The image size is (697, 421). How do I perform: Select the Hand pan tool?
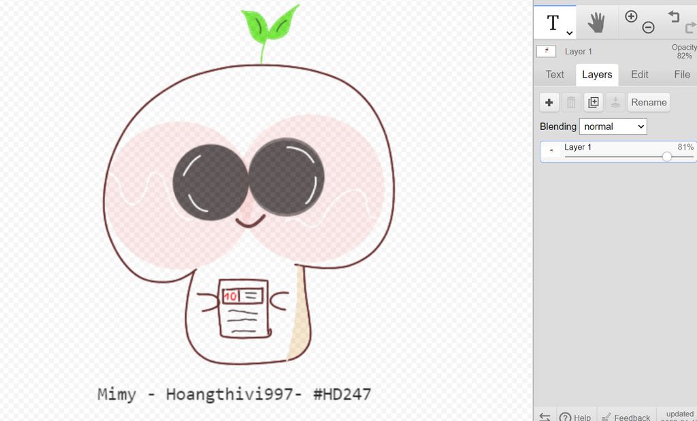596,22
